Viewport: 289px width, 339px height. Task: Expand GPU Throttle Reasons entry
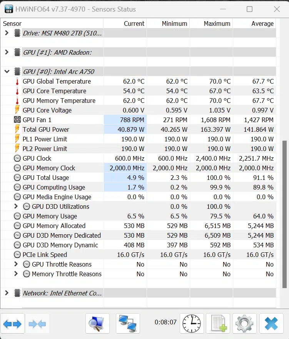click(x=16, y=264)
